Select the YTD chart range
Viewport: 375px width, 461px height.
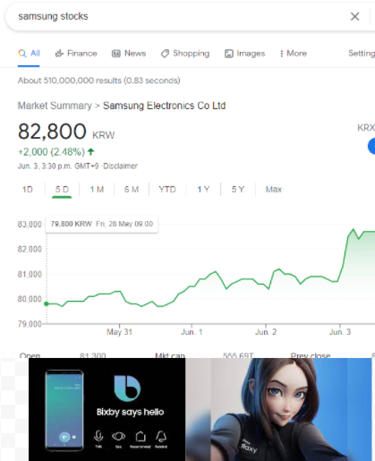[167, 190]
